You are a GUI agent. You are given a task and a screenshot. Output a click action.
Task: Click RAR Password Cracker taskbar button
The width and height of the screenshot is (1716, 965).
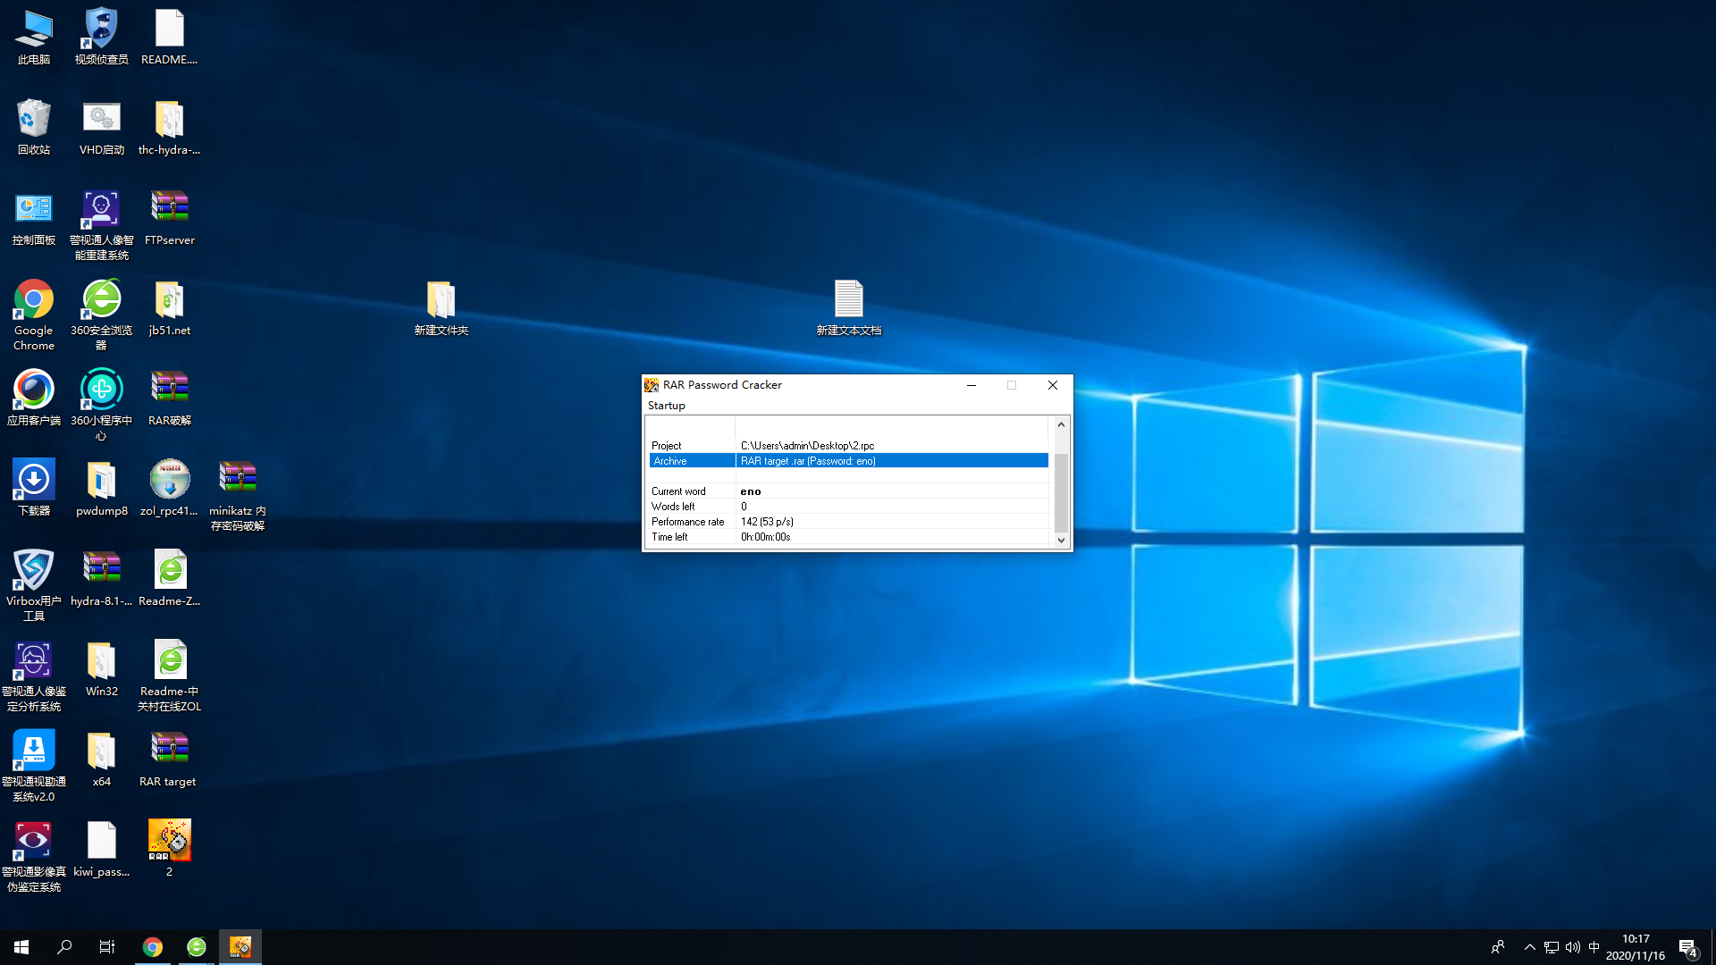[x=240, y=947]
